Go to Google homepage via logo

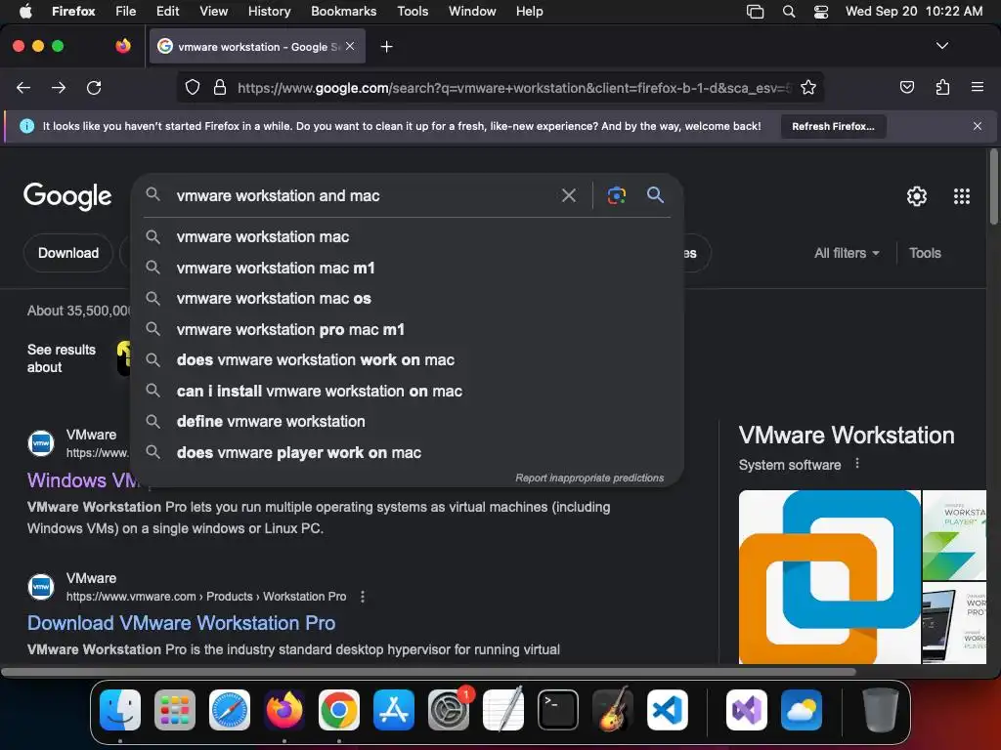click(67, 196)
